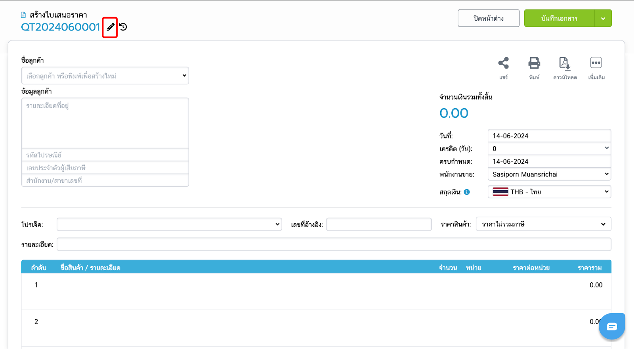Image resolution: width=634 pixels, height=349 pixels.
Task: Click the green save document (บันทึกเอกสาร) button
Action: click(559, 18)
